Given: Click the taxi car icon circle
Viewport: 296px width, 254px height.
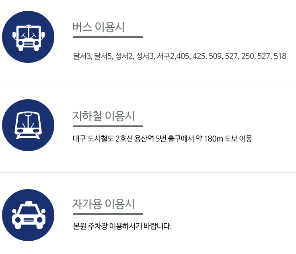Looking at the screenshot, I should click(x=28, y=215).
